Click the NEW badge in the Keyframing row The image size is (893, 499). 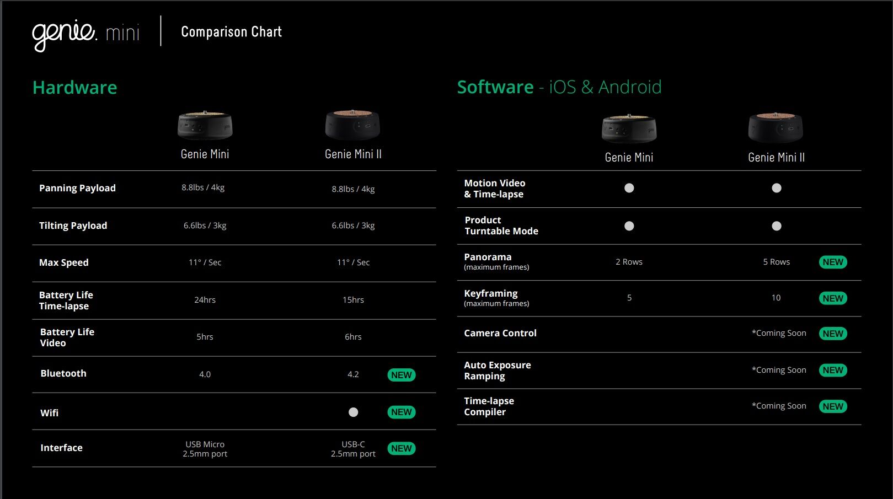click(x=833, y=298)
